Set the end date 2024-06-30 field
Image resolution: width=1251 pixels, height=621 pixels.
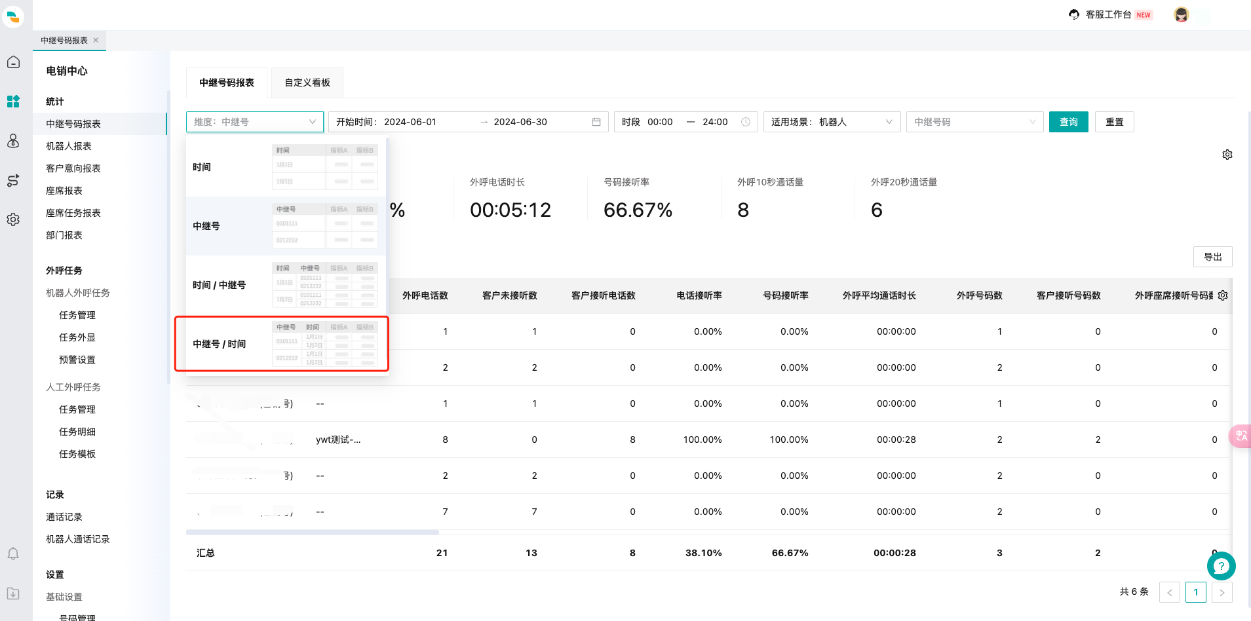[x=520, y=122]
